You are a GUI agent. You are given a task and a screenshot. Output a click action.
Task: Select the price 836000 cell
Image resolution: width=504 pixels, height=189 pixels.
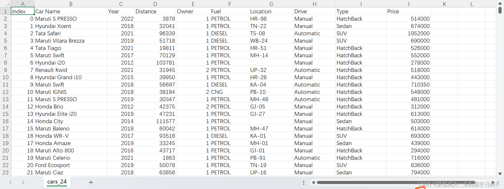(x=408, y=165)
